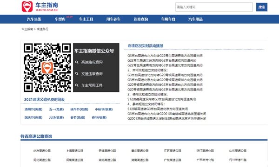This screenshot has width=279, height=167.
Task: Open 江苏高速公路 link
Action: [173, 151]
